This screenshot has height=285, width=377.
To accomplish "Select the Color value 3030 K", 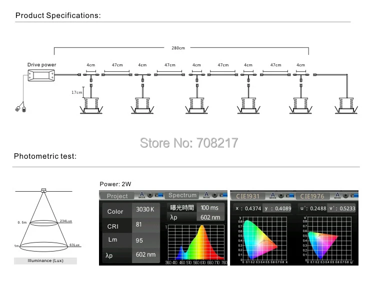I will 145,209.
